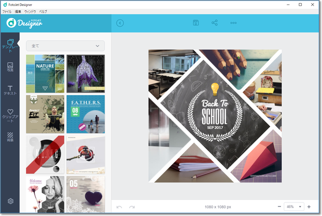This screenshot has width=322, height=216.
Task: Expand the 全て template category dropdown
Action: pos(65,46)
